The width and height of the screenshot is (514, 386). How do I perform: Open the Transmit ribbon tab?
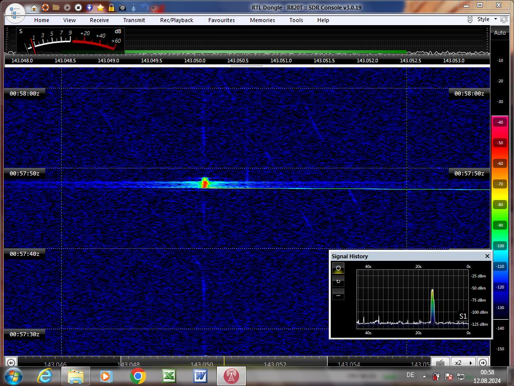pos(134,20)
